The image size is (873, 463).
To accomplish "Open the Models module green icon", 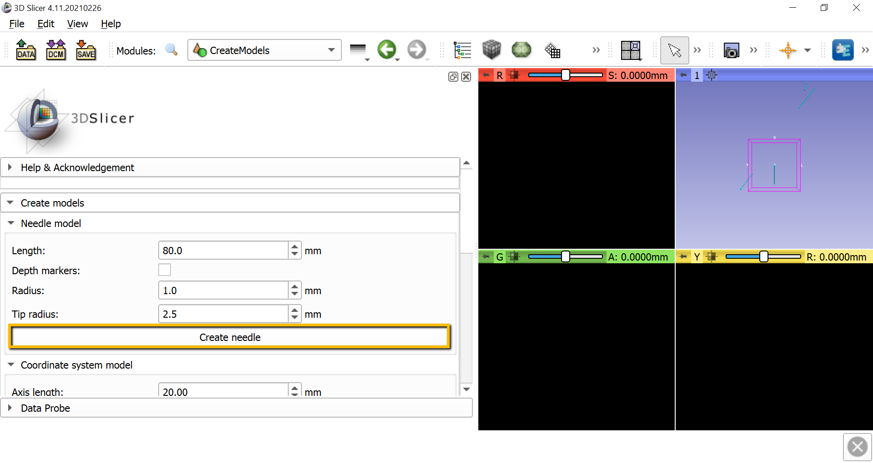I will tap(521, 50).
